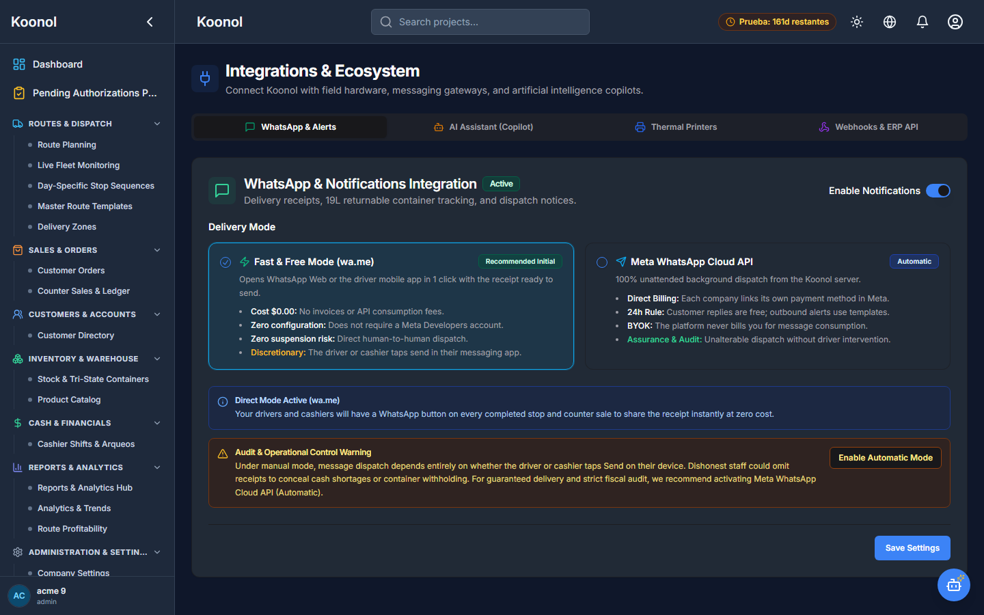Image resolution: width=984 pixels, height=615 pixels.
Task: Click the trial days remaining badge
Action: click(x=777, y=22)
